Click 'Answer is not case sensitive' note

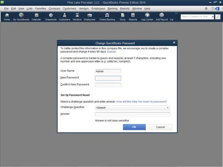[x=112, y=121]
